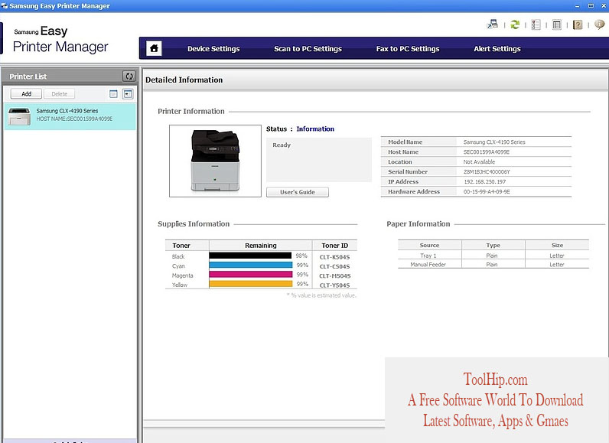Click the Yellow toner remaining bar
The width and height of the screenshot is (609, 443).
pyautogui.click(x=250, y=284)
